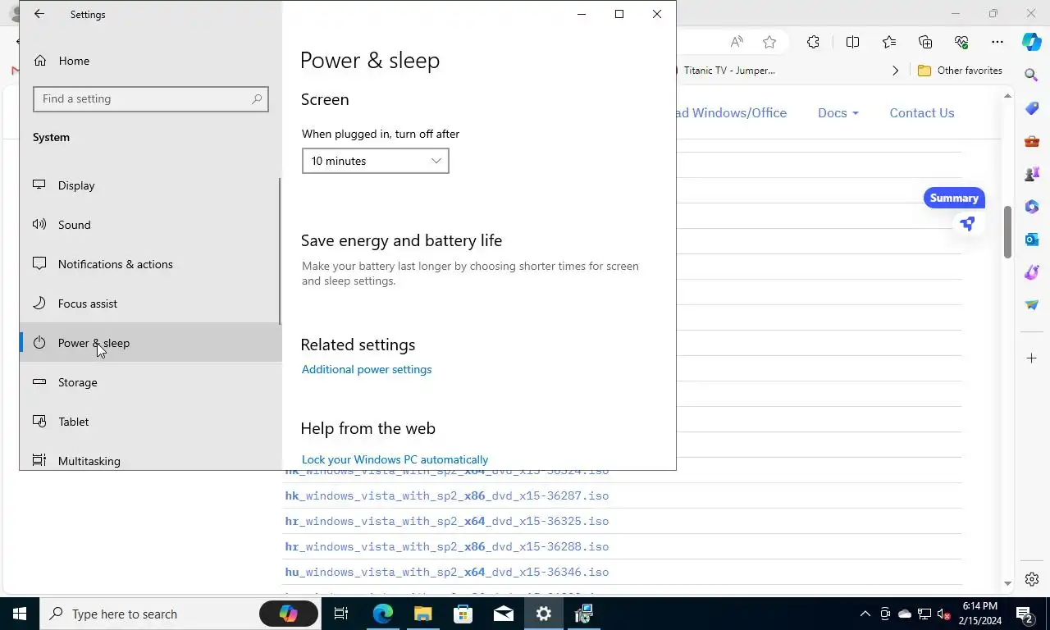This screenshot has height=630, width=1050.
Task: Open the clock showing 6:14 PM
Action: click(x=980, y=614)
